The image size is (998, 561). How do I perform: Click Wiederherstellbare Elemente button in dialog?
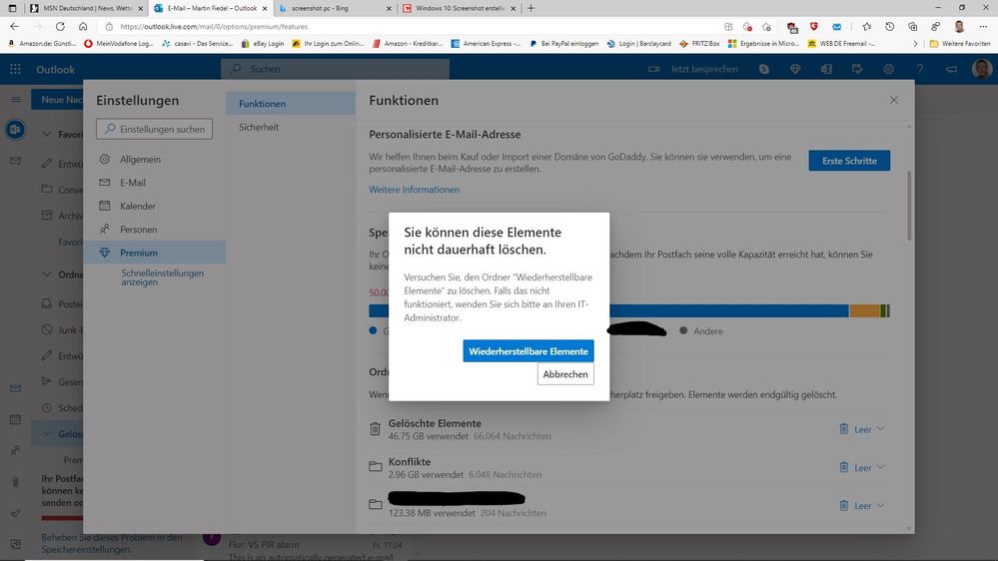pyautogui.click(x=528, y=351)
